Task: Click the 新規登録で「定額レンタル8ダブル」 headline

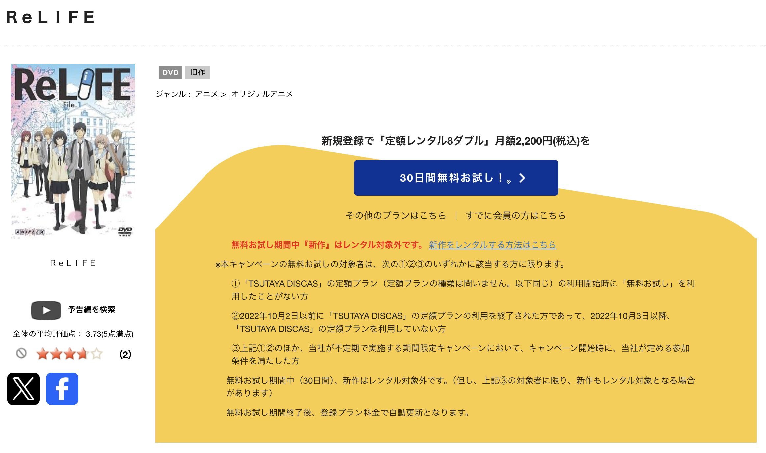Action: [x=456, y=141]
